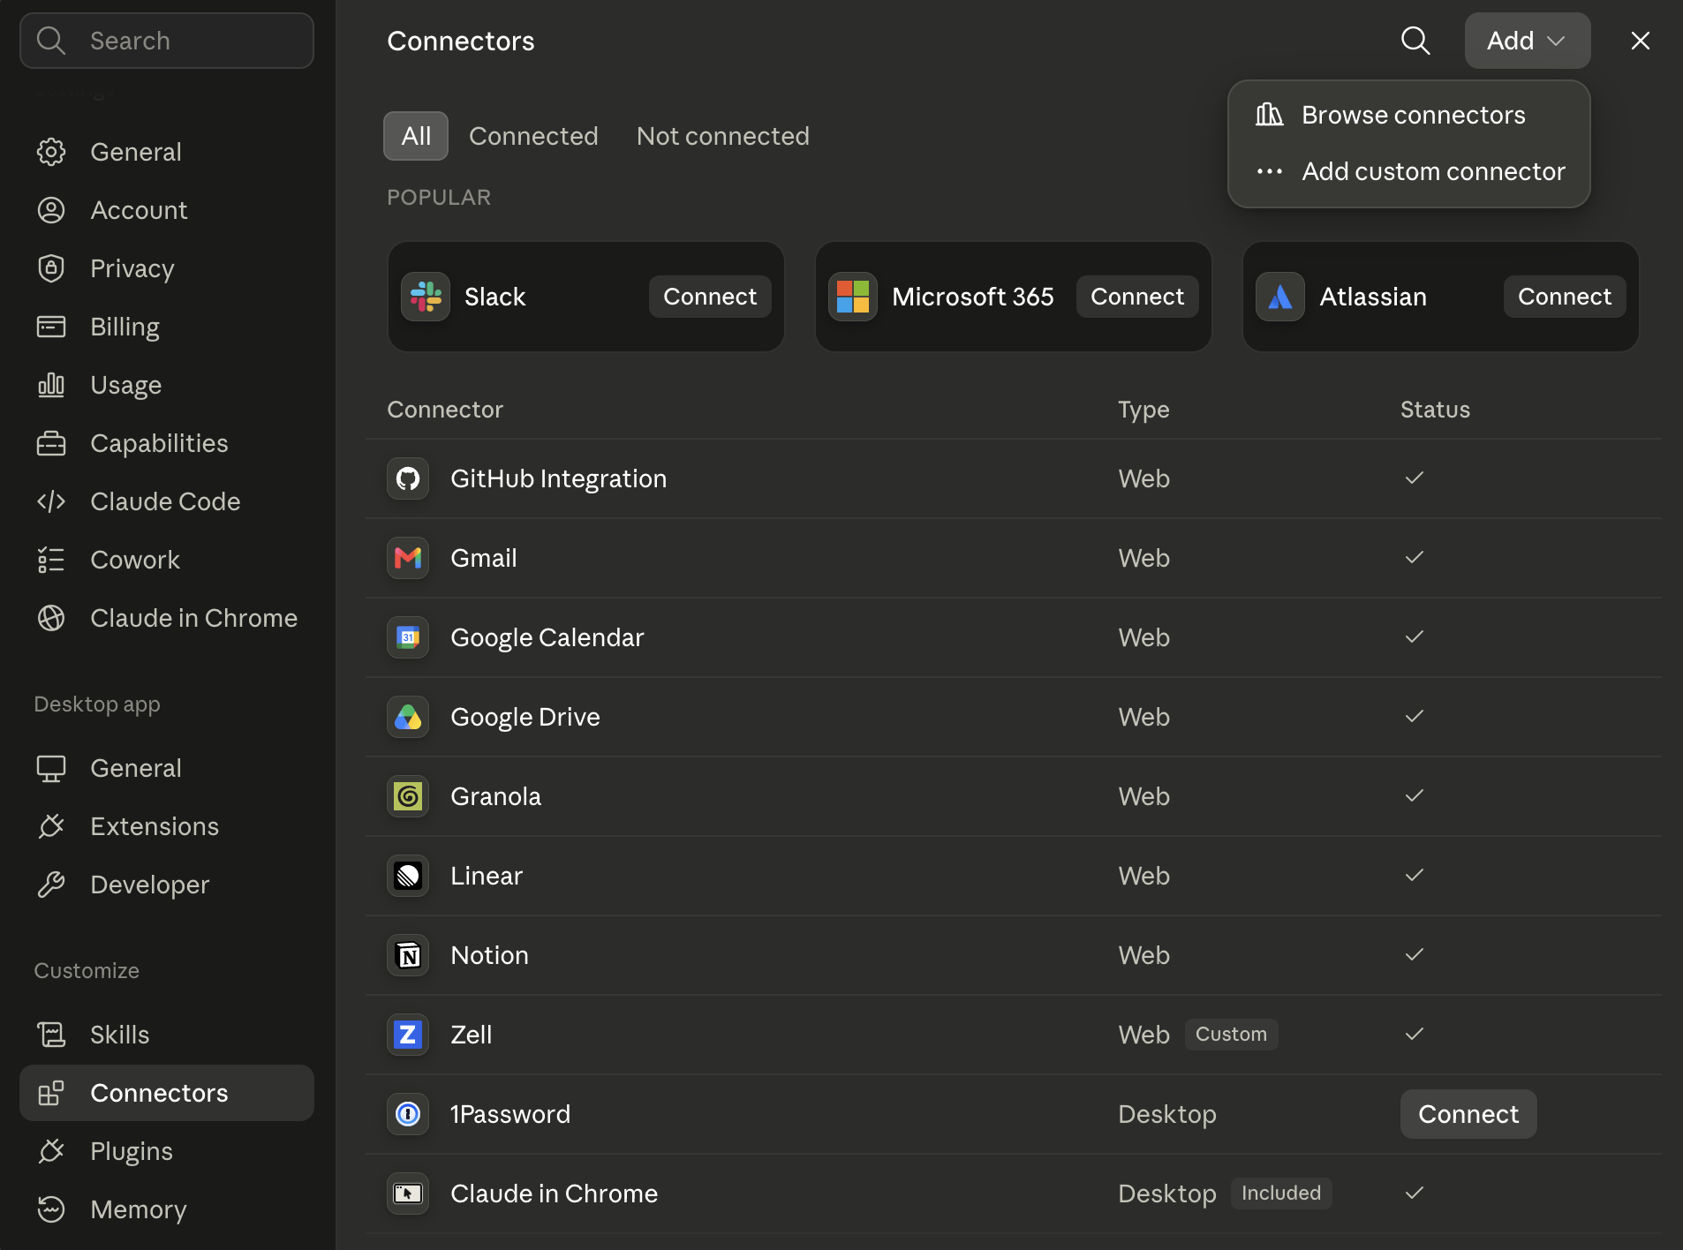Open Usage chart icon in sidebar
This screenshot has height=1250, width=1683.
pyautogui.click(x=51, y=385)
